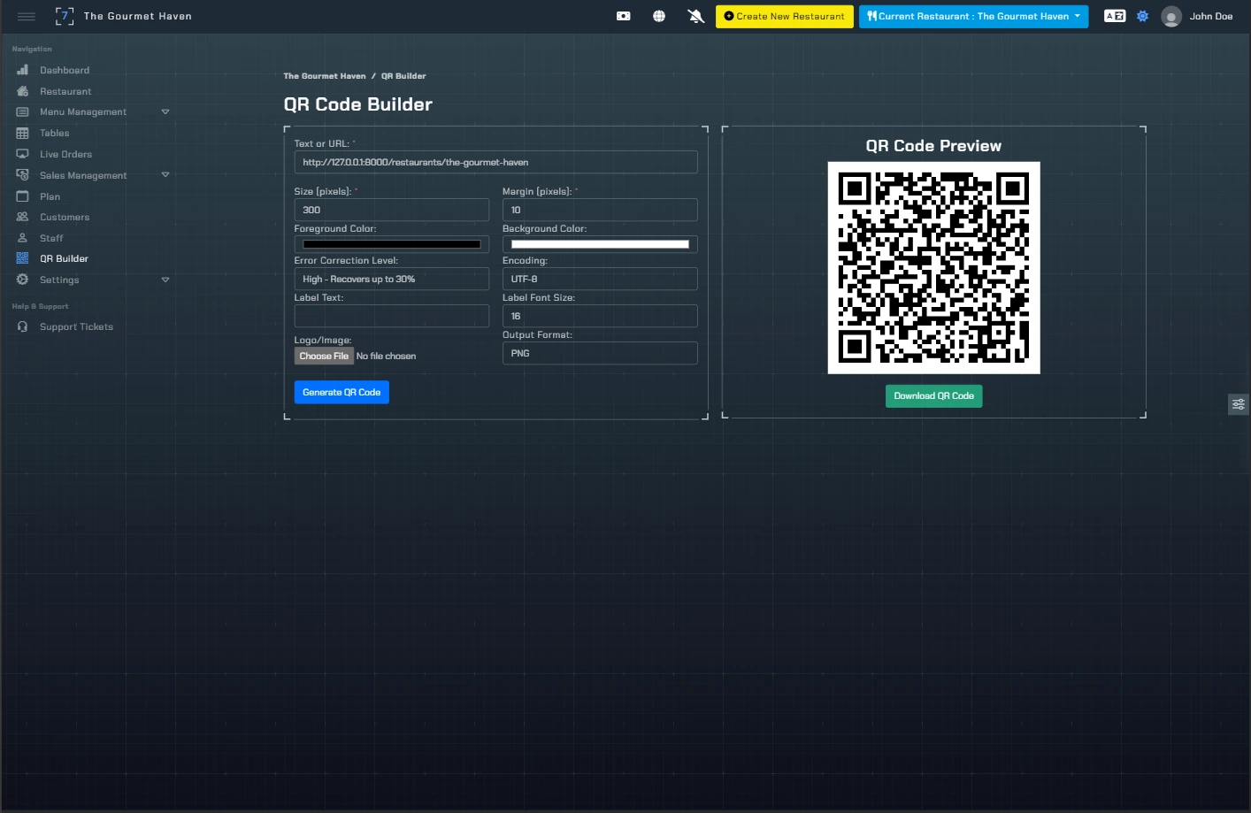Click the QR Code Preview heading

(x=933, y=146)
